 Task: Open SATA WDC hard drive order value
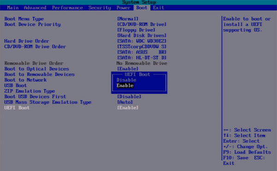pyautogui.click(x=142, y=41)
